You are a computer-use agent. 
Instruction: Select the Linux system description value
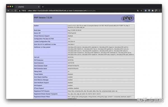pos(99,27)
